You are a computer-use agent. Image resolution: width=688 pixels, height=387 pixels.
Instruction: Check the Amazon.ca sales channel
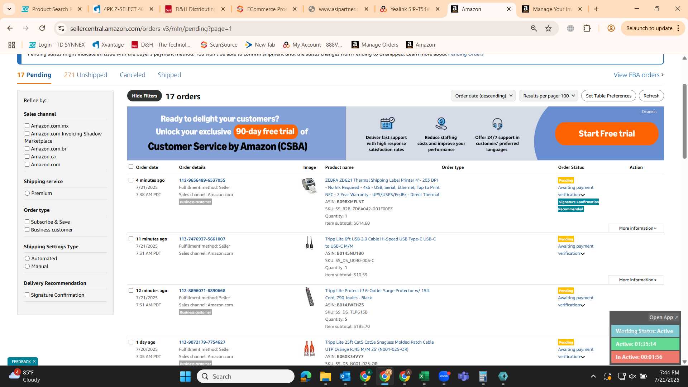[x=27, y=156]
